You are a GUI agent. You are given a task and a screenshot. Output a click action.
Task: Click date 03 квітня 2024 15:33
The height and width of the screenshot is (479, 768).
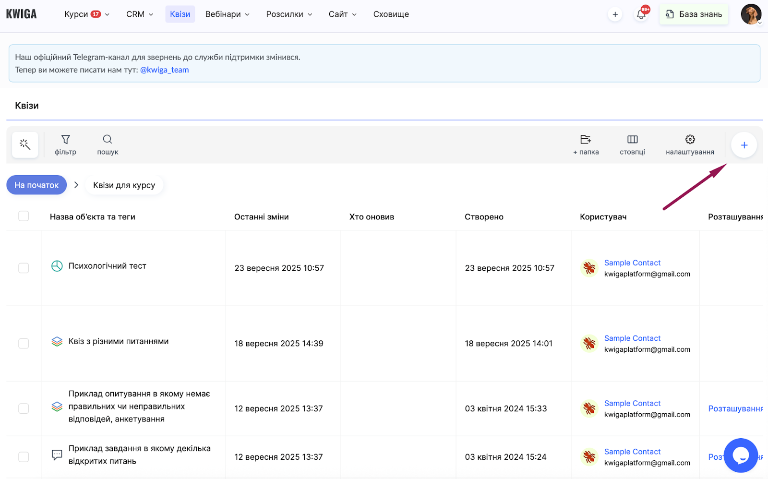(506, 408)
